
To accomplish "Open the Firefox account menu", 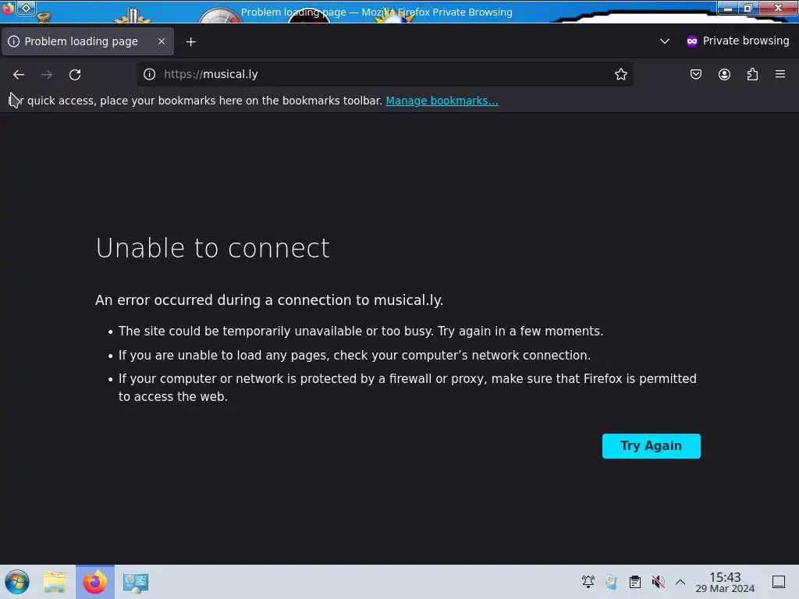I will [724, 74].
